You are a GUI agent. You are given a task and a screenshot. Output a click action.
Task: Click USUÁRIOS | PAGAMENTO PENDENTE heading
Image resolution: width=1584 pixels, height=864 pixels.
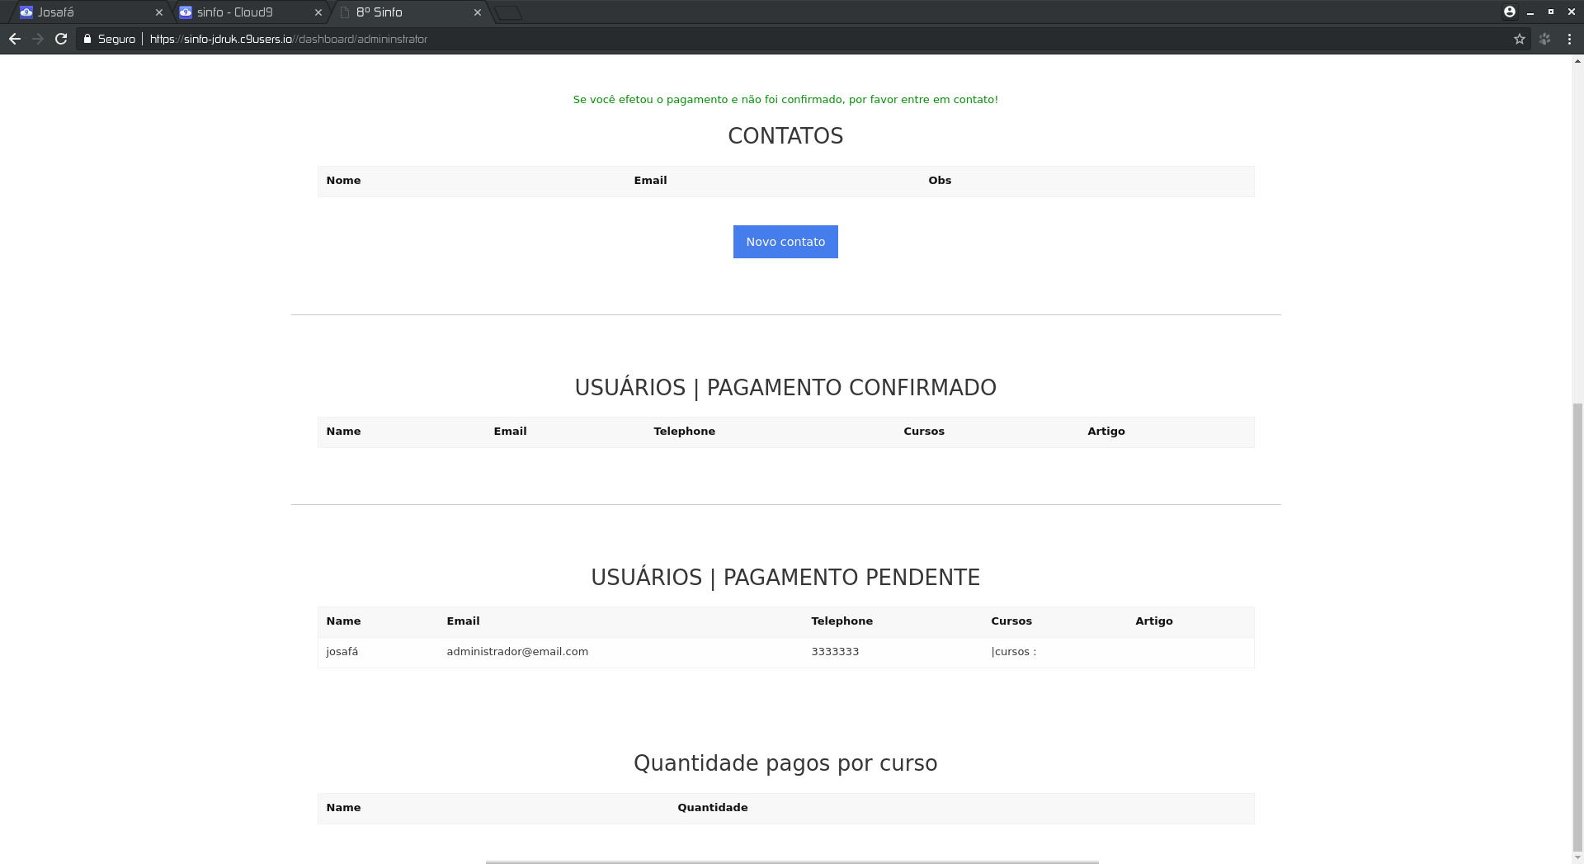coord(785,578)
